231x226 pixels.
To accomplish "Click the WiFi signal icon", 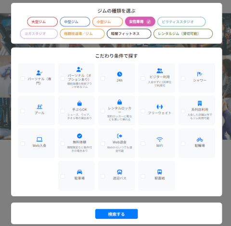I will coord(160,139).
